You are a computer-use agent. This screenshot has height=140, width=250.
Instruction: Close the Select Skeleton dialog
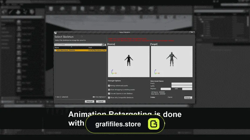pos(192,32)
